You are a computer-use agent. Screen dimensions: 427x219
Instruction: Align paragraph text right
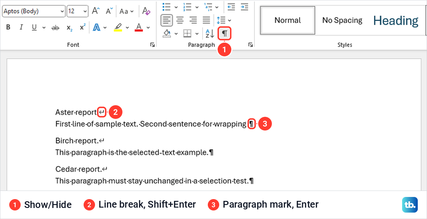[x=193, y=20]
